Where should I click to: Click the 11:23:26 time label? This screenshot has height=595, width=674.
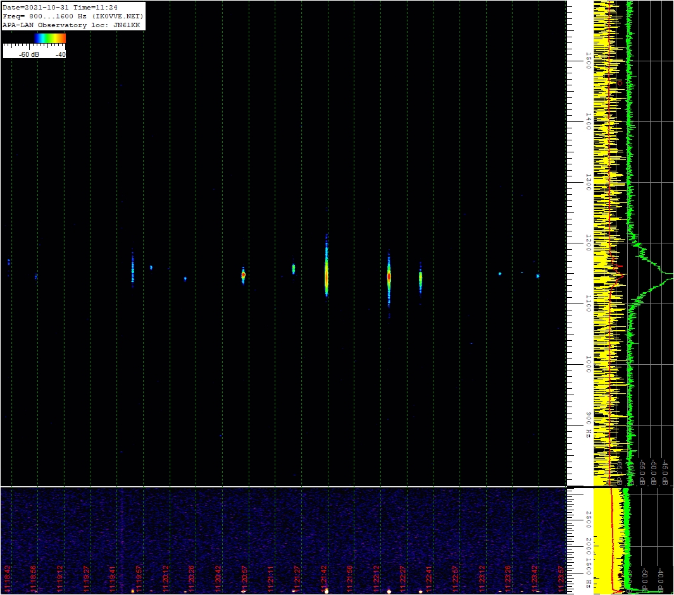(508, 579)
